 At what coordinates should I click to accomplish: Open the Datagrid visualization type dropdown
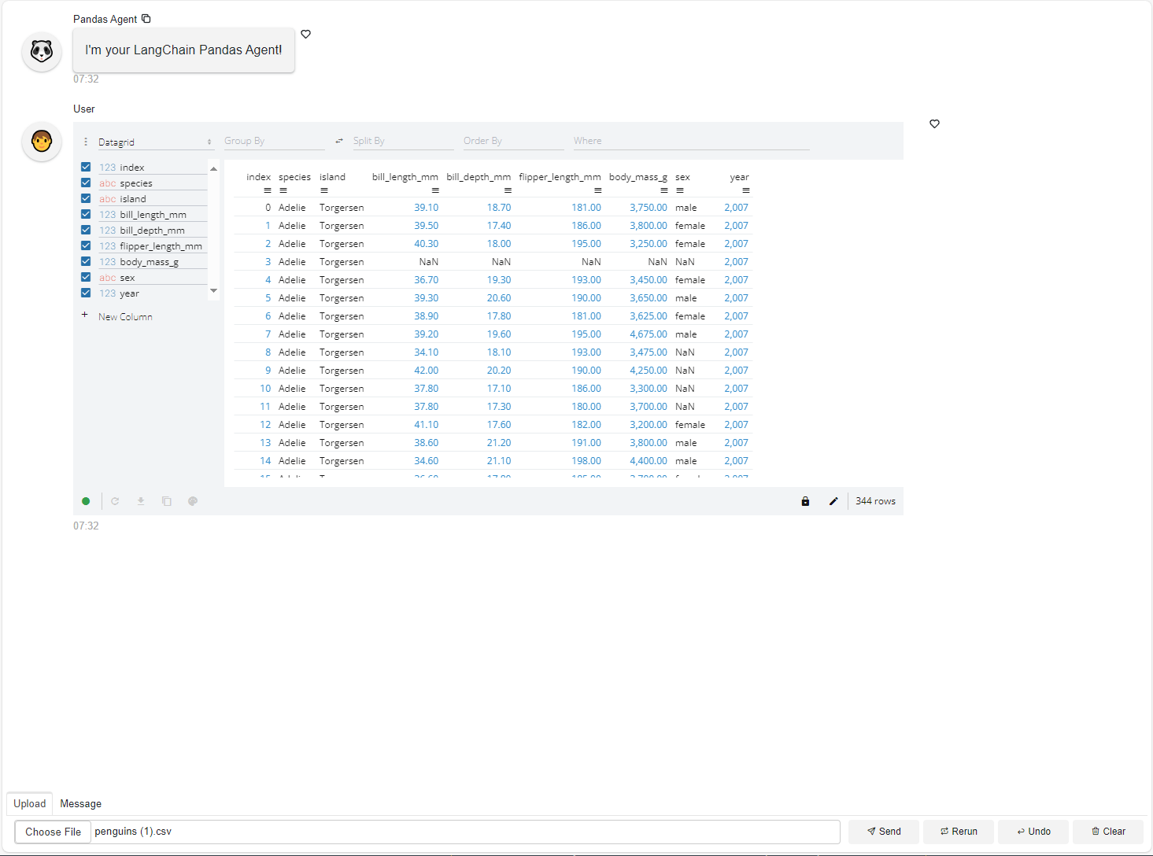coord(155,142)
